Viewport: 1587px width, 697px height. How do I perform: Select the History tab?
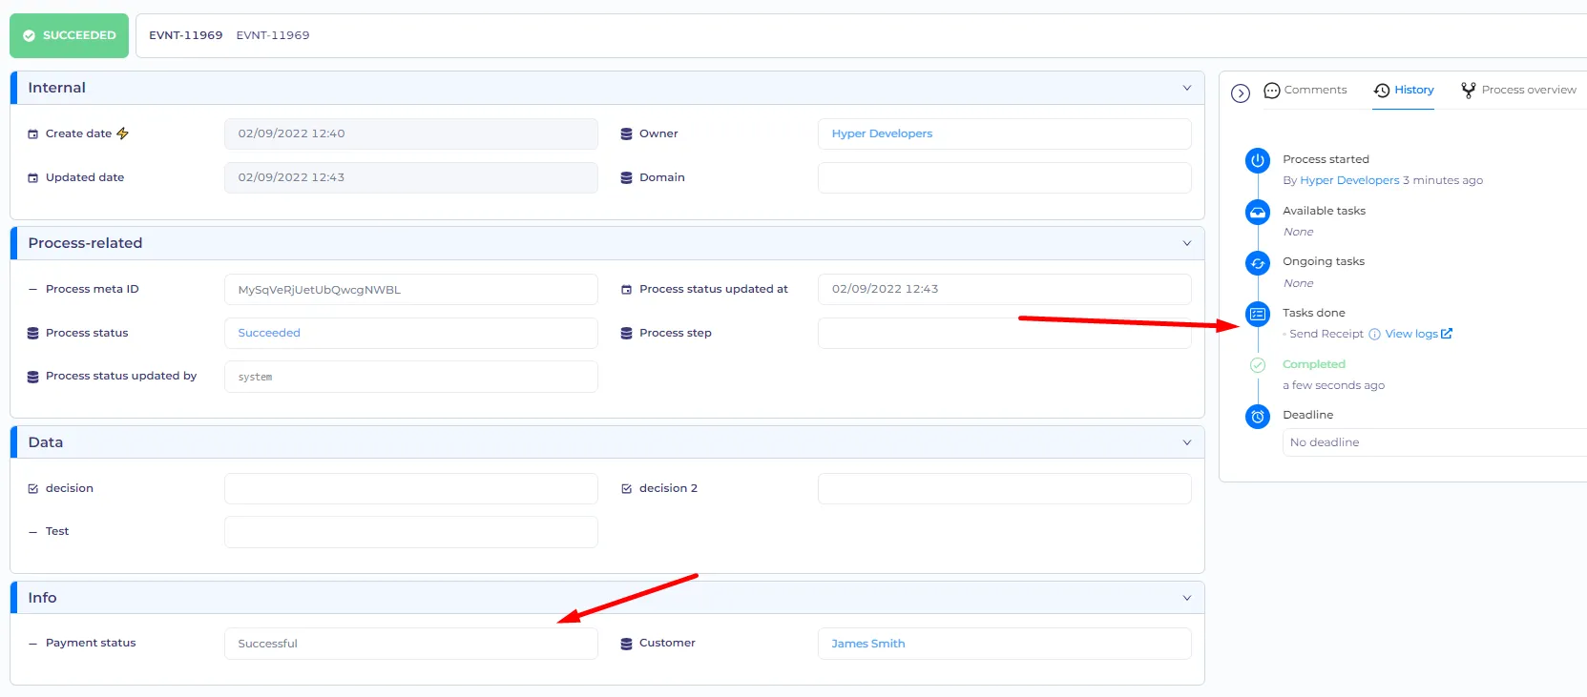[x=1404, y=91]
